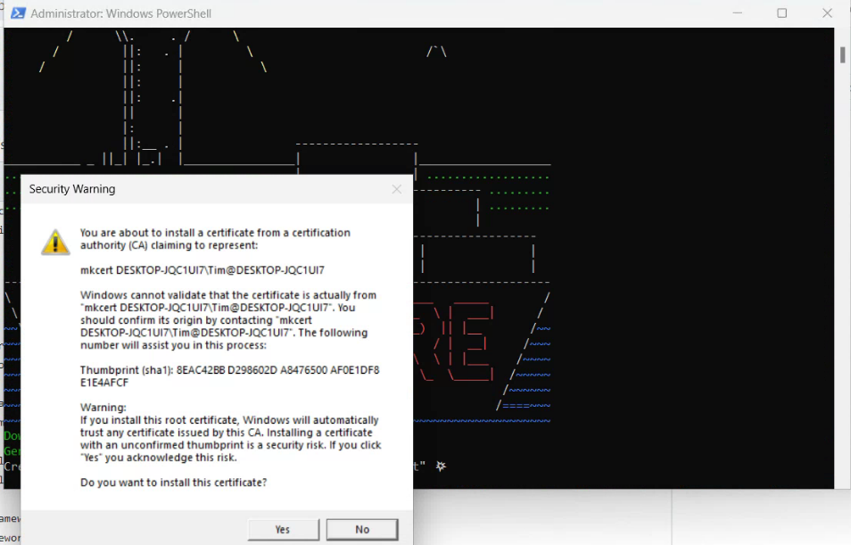Click the "Do you want to install" question

coord(173,483)
